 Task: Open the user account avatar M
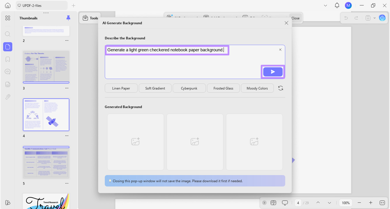(348, 5)
